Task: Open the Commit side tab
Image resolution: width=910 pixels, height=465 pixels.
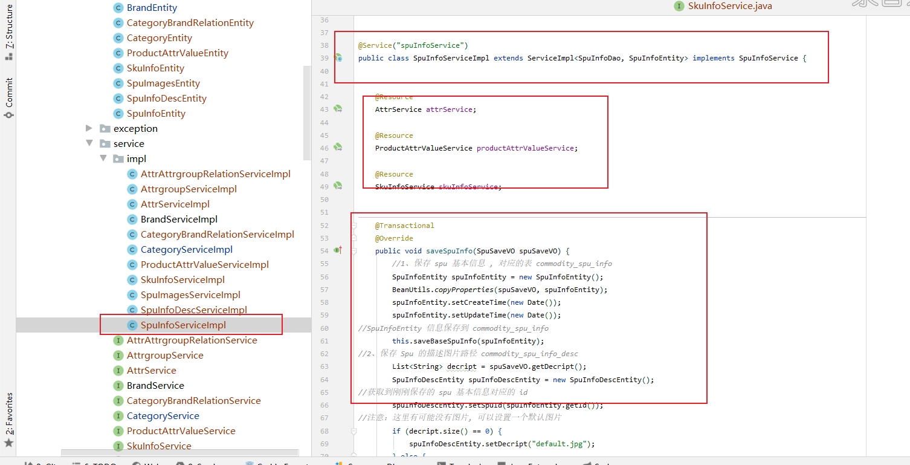Action: (x=8, y=92)
